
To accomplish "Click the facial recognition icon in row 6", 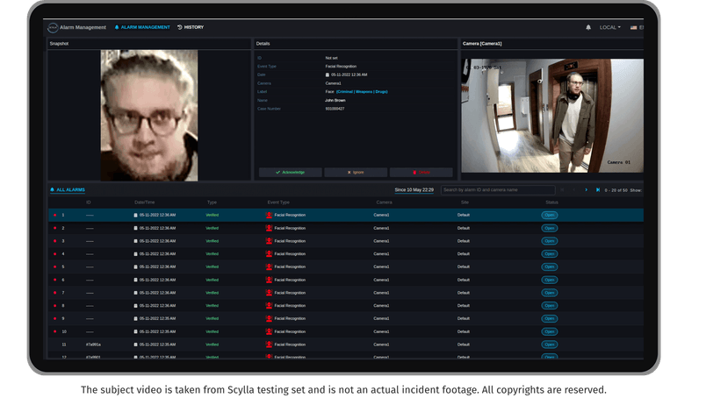I will click(x=269, y=281).
